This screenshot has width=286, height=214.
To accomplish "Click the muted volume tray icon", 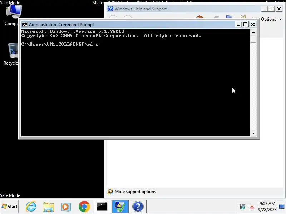I will coord(251,207).
